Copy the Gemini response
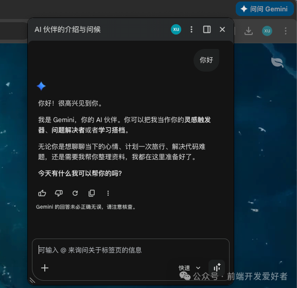 92,193
